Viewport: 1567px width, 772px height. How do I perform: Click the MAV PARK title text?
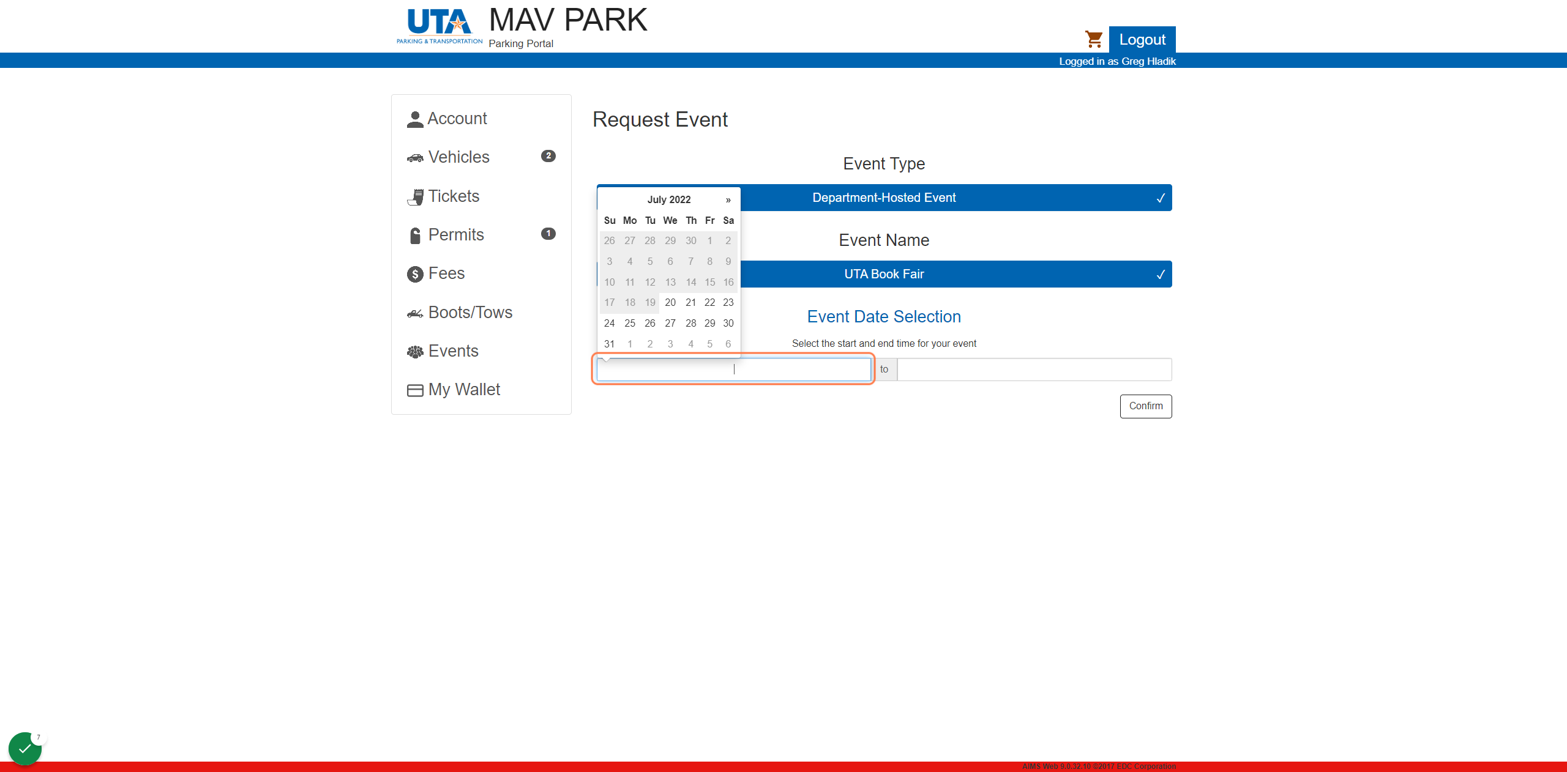point(568,20)
